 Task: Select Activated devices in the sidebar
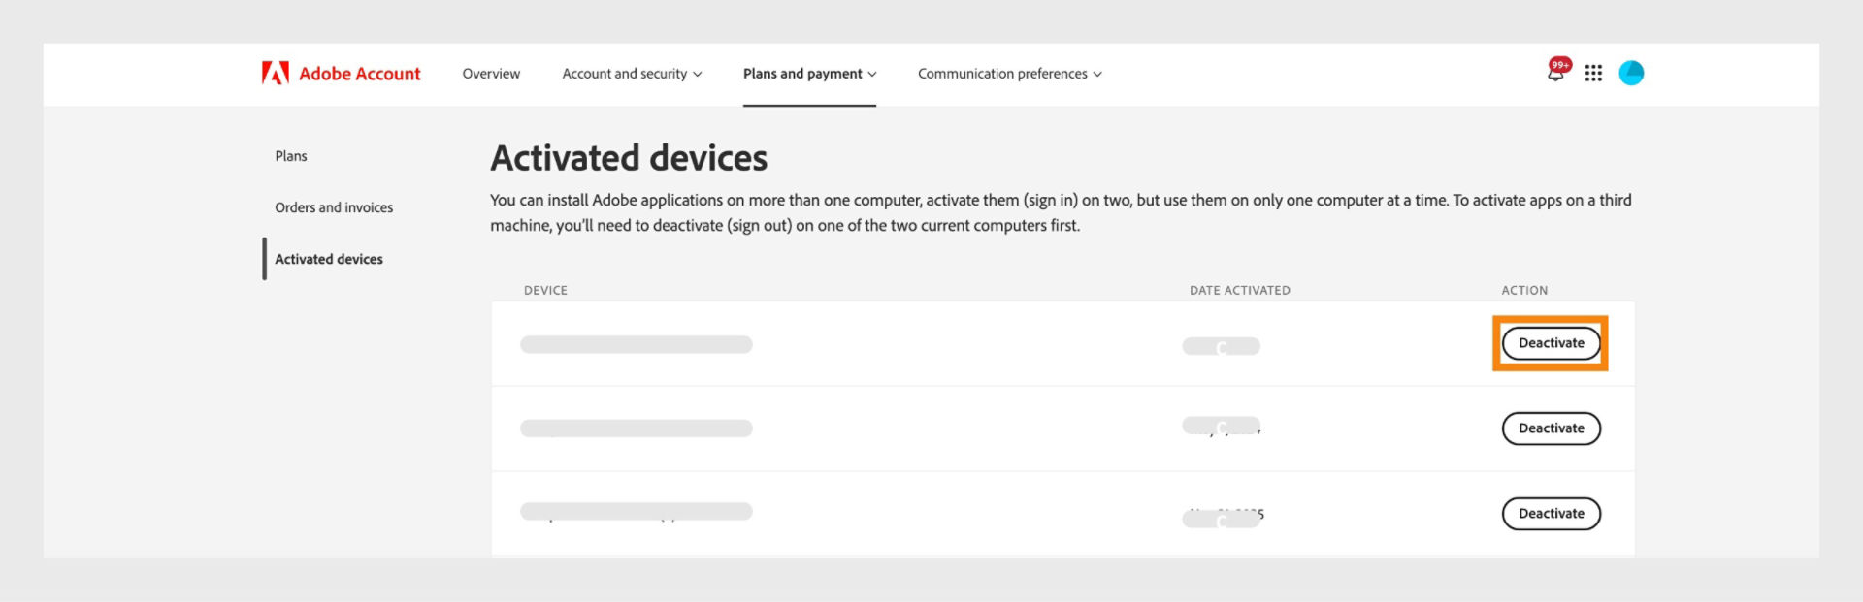329,259
